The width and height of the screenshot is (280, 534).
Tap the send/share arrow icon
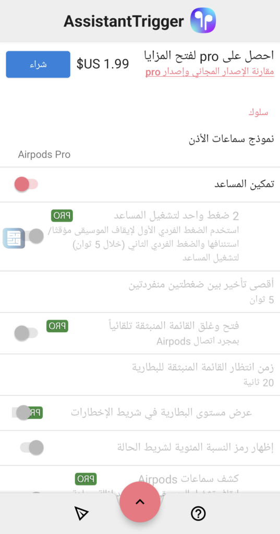81,513
